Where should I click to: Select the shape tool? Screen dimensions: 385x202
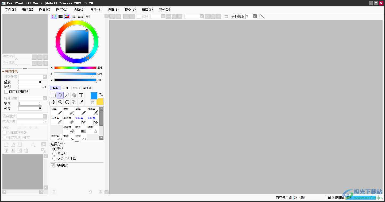click(x=74, y=95)
